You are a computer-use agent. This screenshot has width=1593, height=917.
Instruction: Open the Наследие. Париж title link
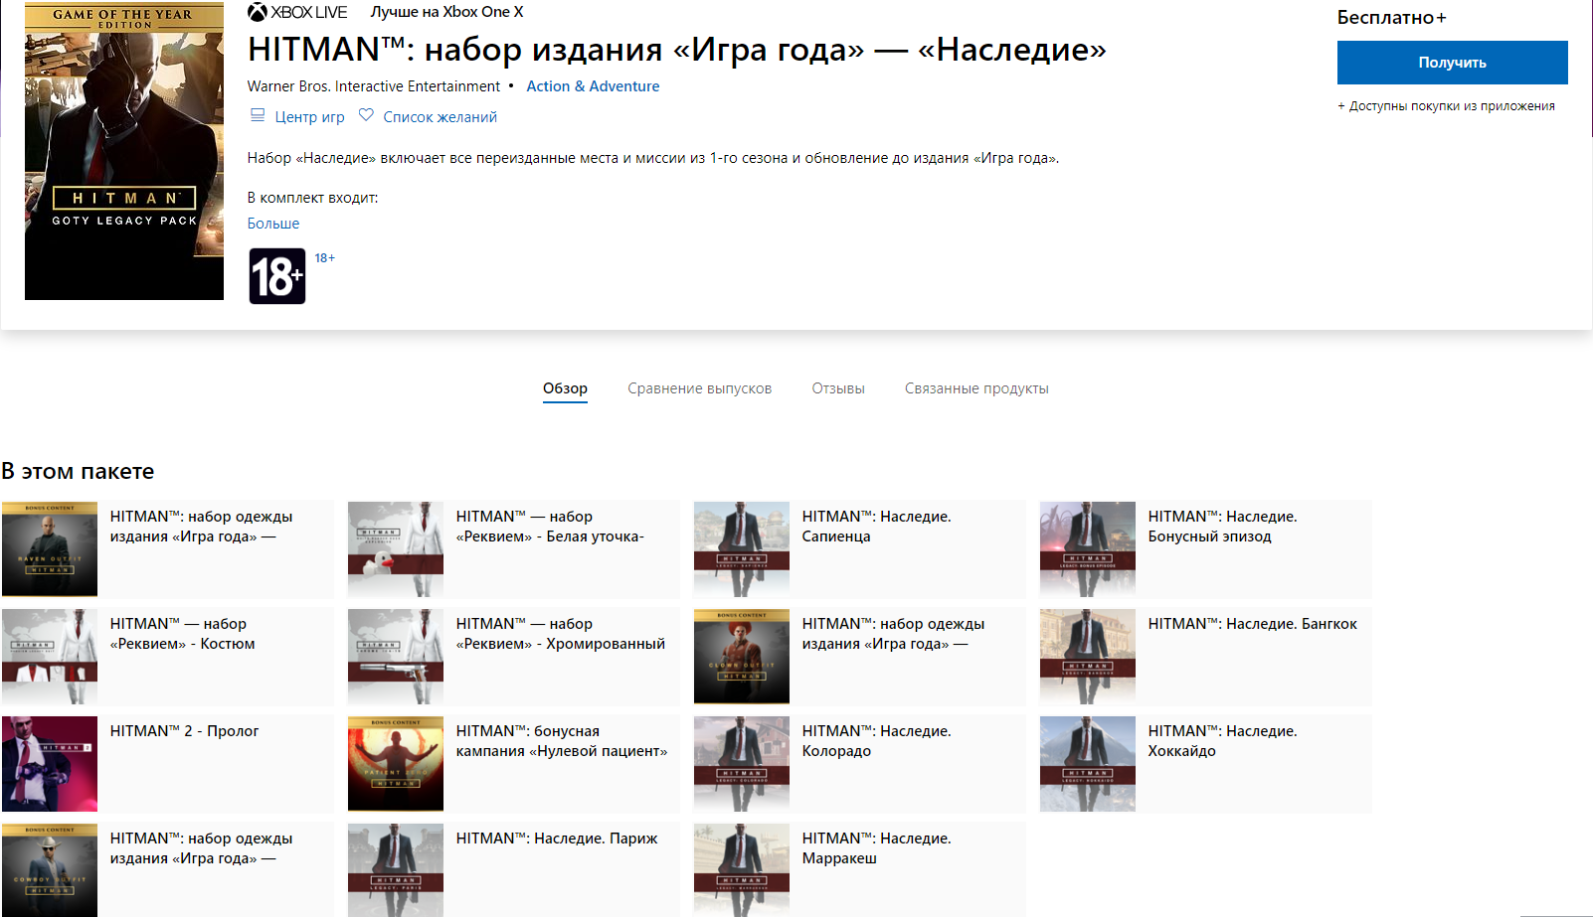(557, 839)
